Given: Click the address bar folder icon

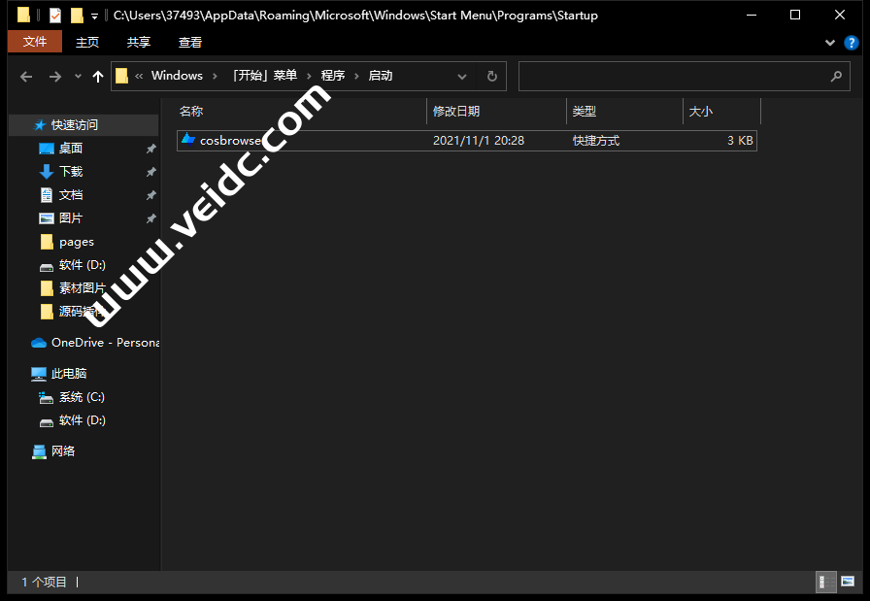Looking at the screenshot, I should click(x=121, y=76).
